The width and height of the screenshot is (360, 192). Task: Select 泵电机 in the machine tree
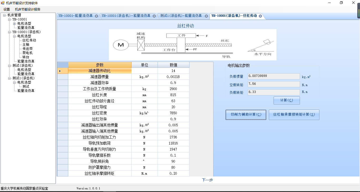pyautogui.click(x=27, y=53)
